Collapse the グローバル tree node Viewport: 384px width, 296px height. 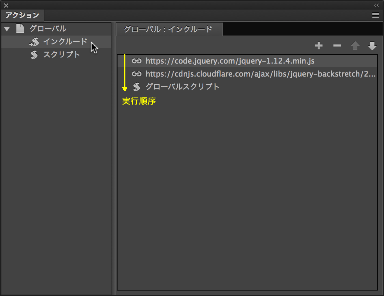point(7,29)
